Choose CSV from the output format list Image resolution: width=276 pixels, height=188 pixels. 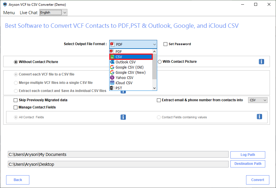click(x=131, y=57)
